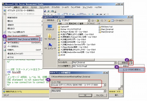147x101 pixels.
Task: Open the コミュニティ(C) menu
Action: [x=87, y=7]
